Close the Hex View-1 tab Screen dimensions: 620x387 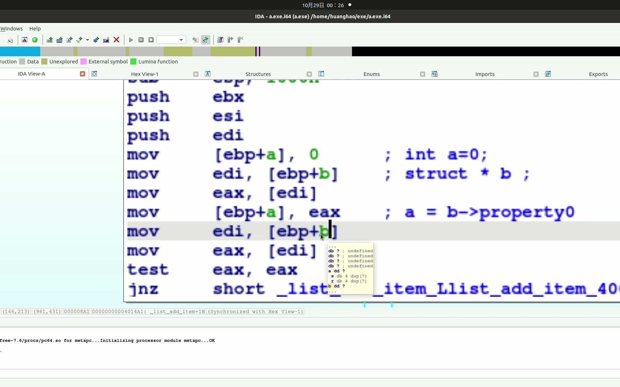(x=196, y=74)
